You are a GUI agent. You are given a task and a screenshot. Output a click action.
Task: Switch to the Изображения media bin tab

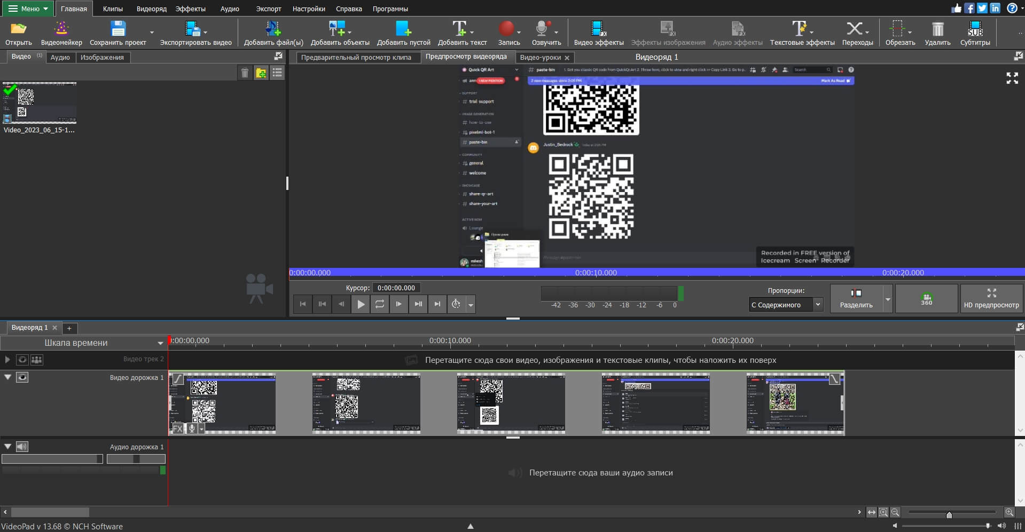pyautogui.click(x=102, y=57)
